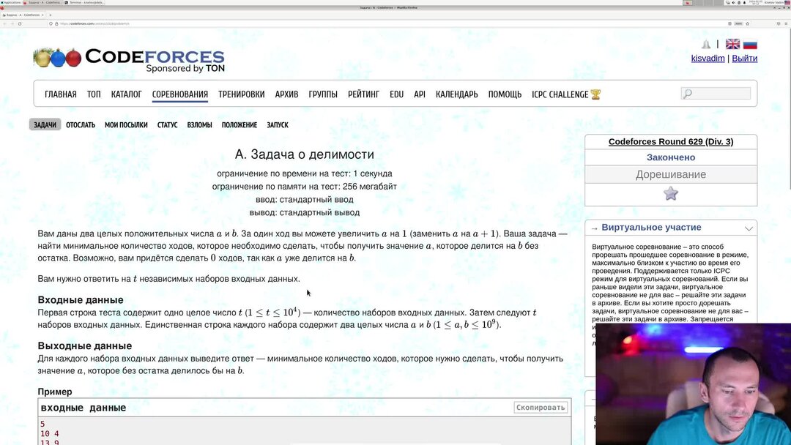Click the Codeforces logo
The height and width of the screenshot is (445, 791).
pyautogui.click(x=129, y=60)
